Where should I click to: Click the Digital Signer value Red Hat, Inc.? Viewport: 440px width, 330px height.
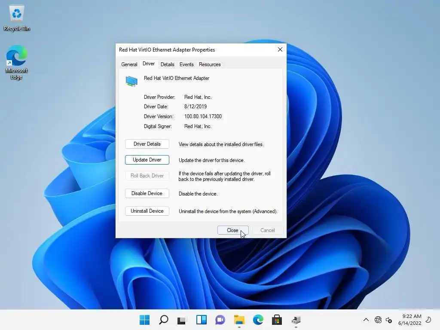coord(198,126)
